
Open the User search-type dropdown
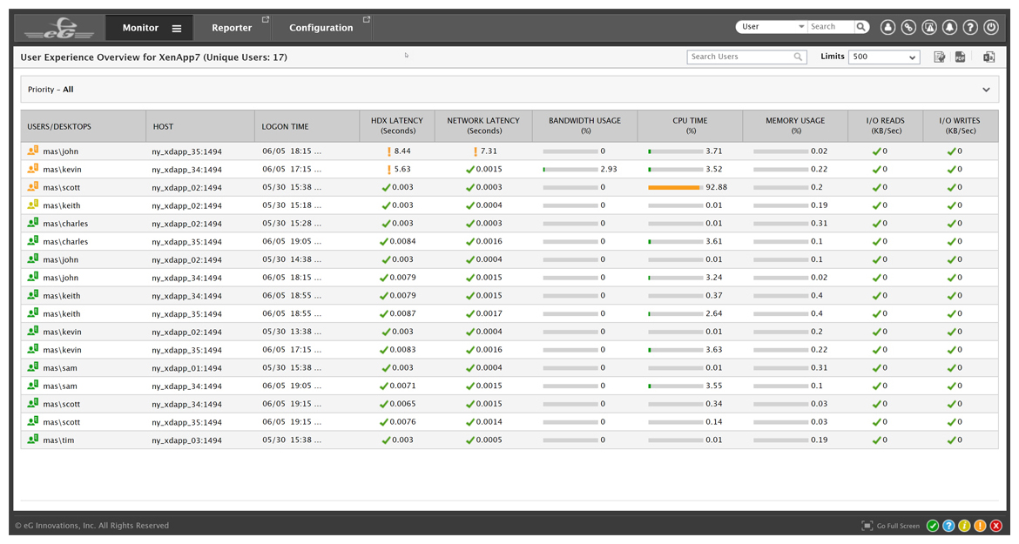[x=772, y=27]
